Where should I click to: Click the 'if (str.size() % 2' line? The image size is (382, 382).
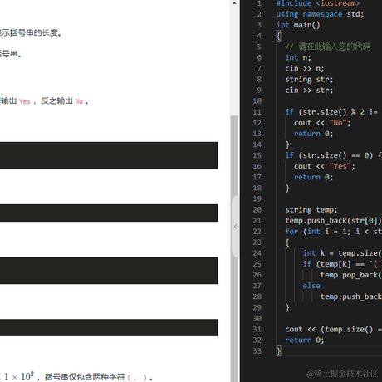(333, 112)
